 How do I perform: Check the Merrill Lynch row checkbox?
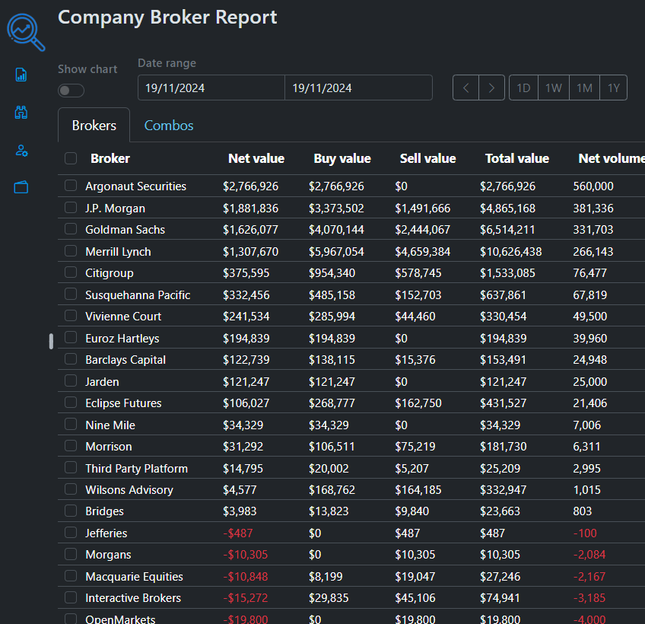click(x=71, y=250)
